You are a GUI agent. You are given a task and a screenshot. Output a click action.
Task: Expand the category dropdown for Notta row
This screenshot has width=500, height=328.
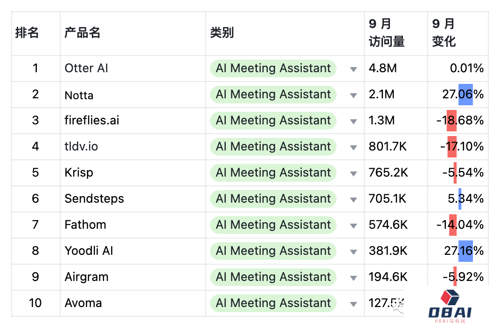click(x=353, y=95)
